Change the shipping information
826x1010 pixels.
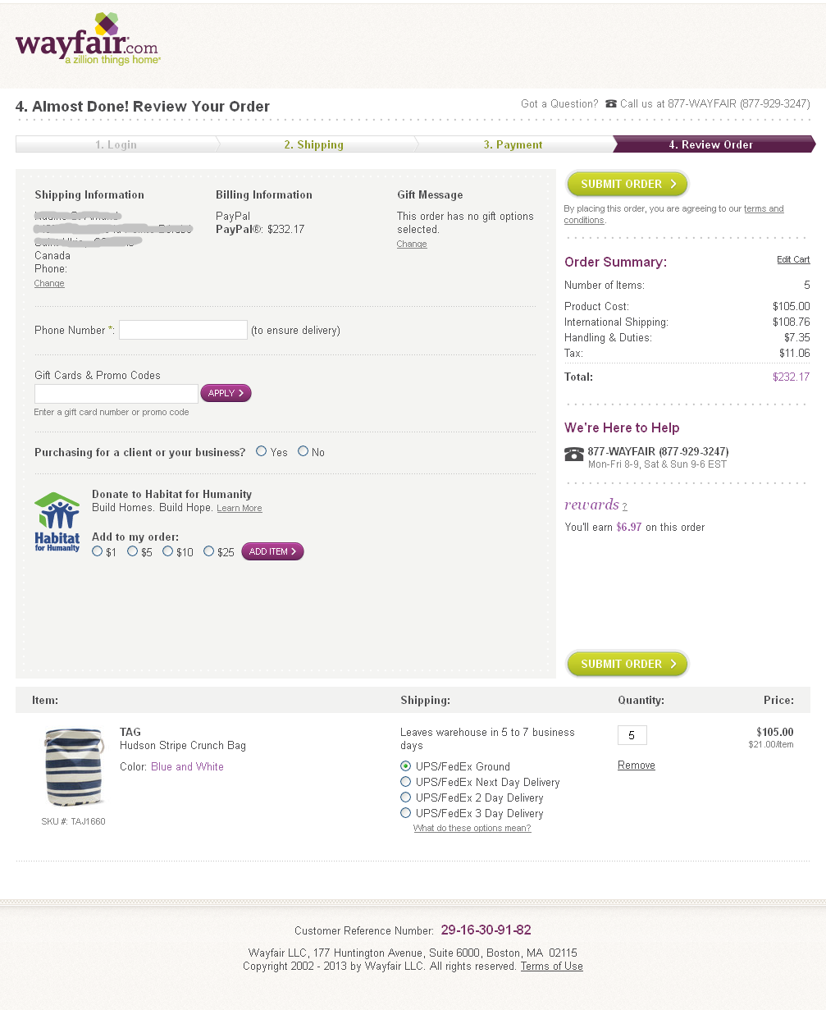[49, 283]
